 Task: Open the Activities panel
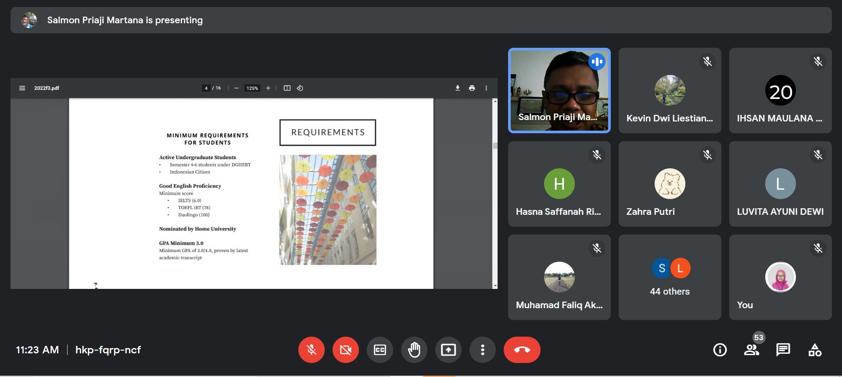[815, 350]
